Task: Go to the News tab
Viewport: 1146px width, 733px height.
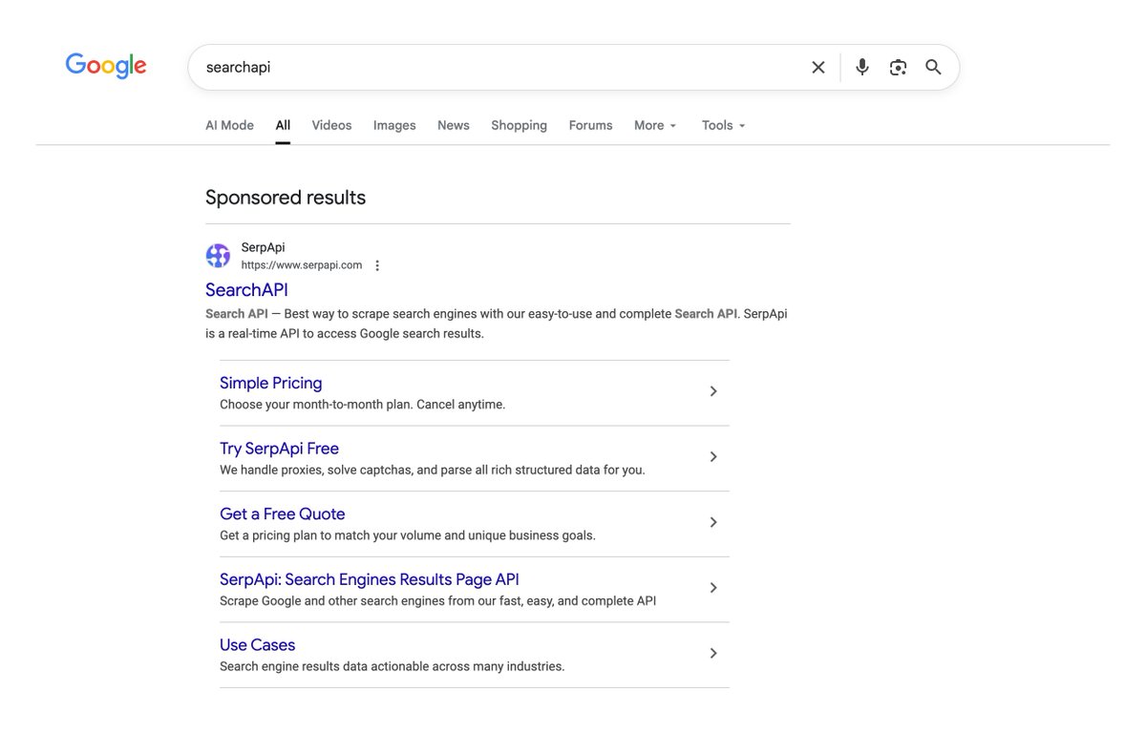Action: [454, 125]
